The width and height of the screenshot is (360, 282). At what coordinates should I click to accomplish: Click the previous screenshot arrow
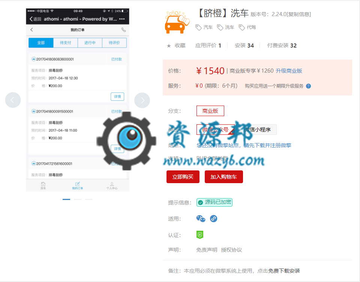[x=13, y=100]
